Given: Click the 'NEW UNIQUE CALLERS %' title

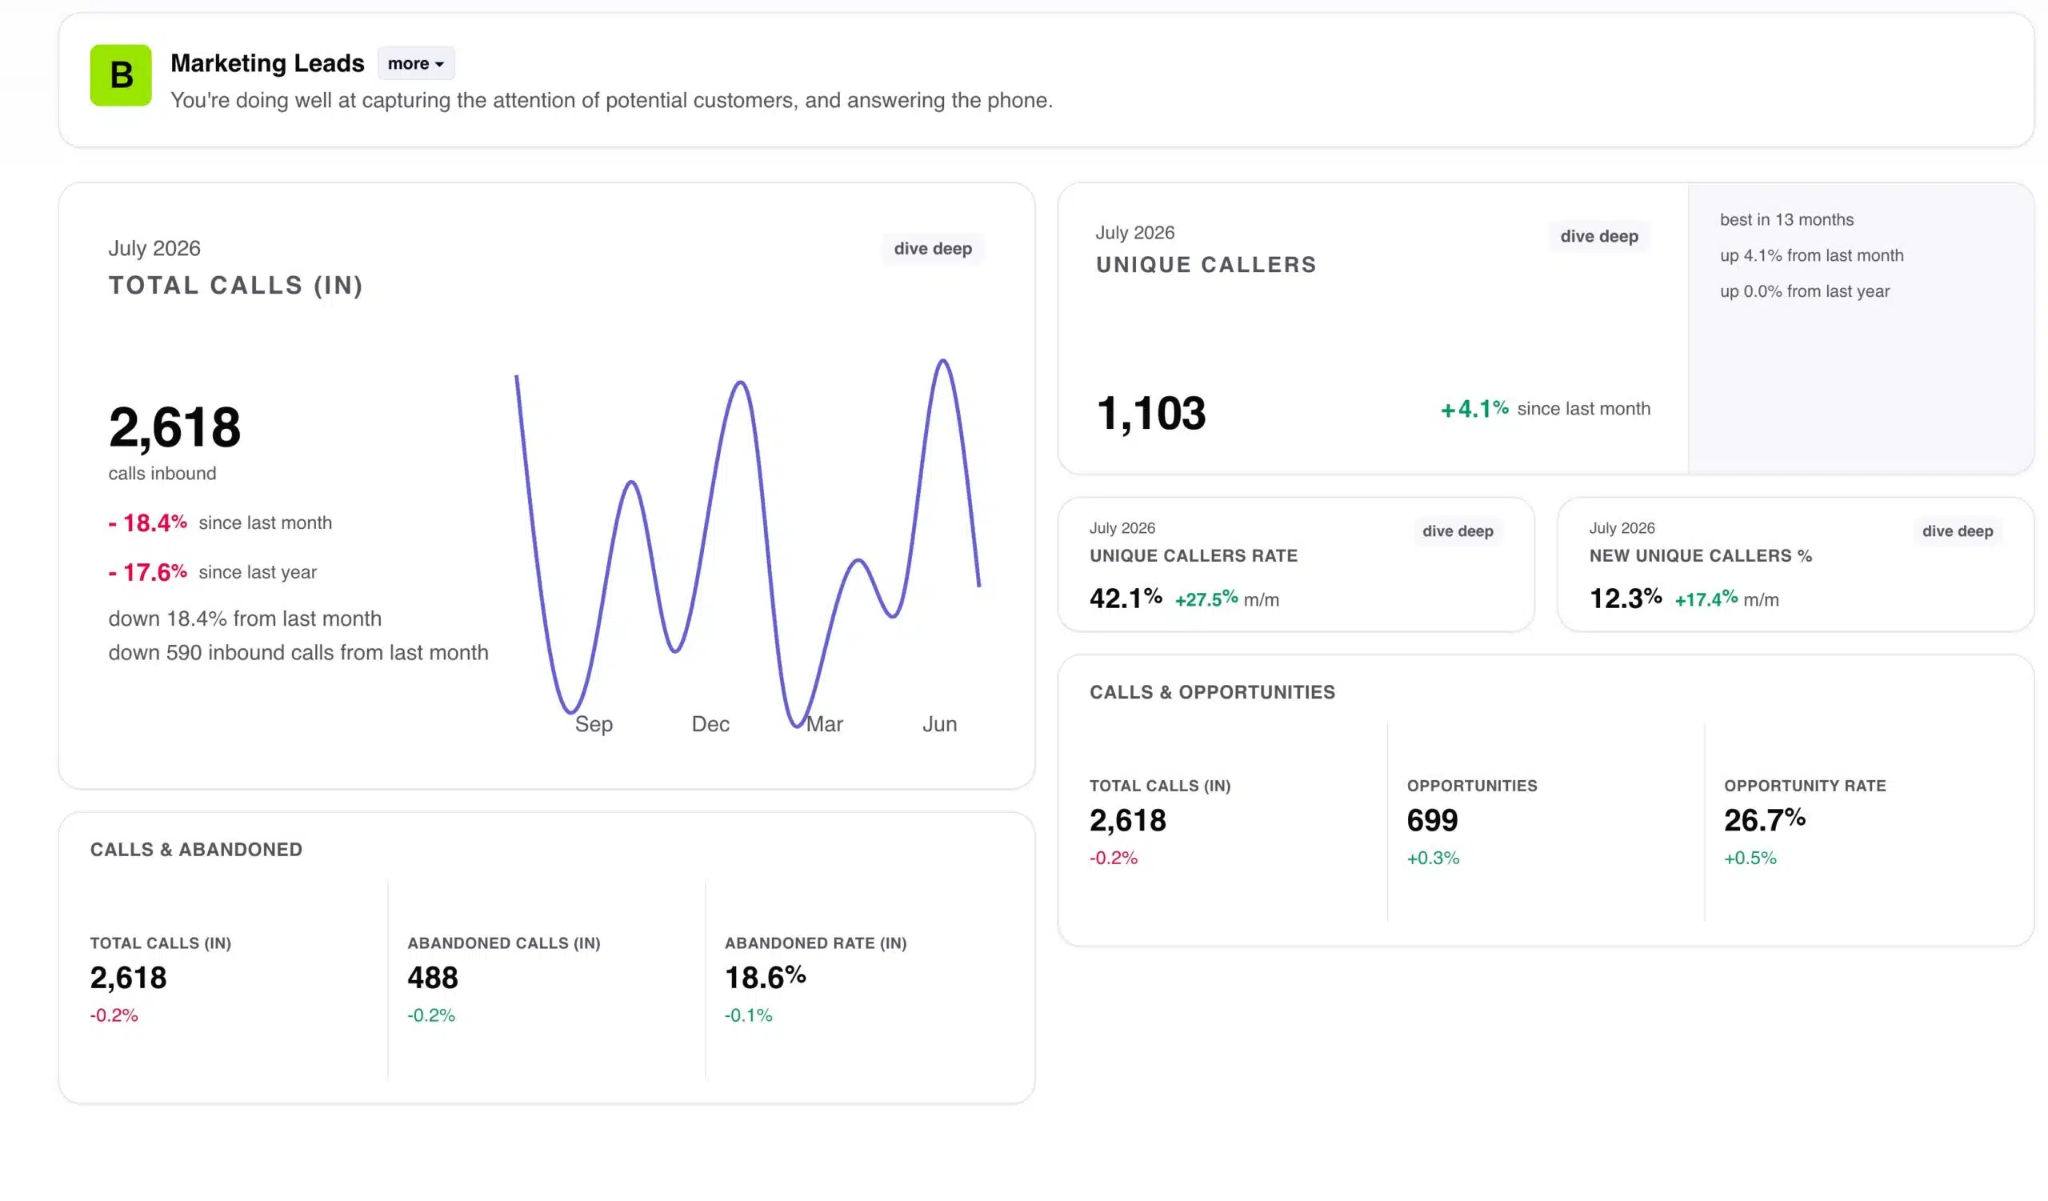Looking at the screenshot, I should (1700, 556).
